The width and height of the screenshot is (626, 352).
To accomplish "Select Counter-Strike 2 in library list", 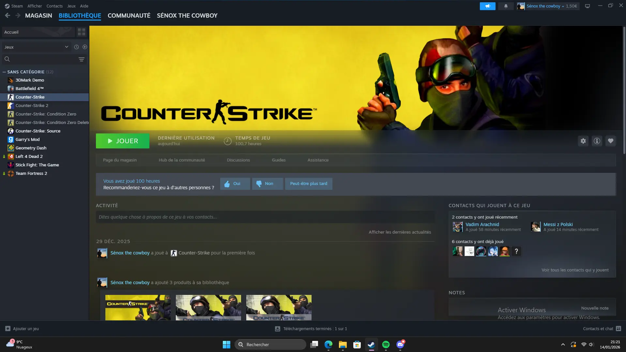I will 44,105.
